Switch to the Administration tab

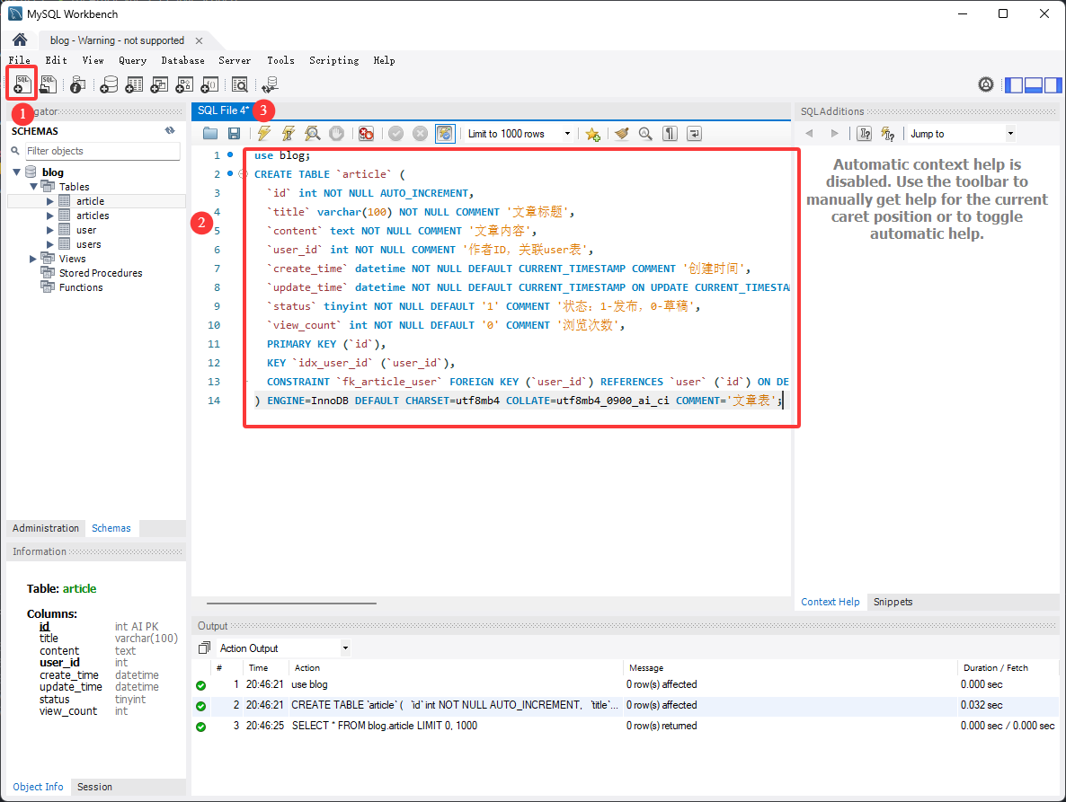pos(46,528)
